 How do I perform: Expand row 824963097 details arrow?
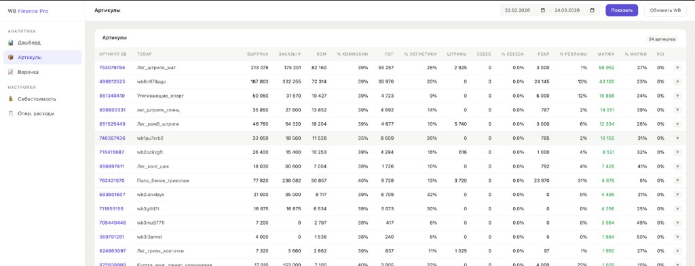[x=677, y=251]
